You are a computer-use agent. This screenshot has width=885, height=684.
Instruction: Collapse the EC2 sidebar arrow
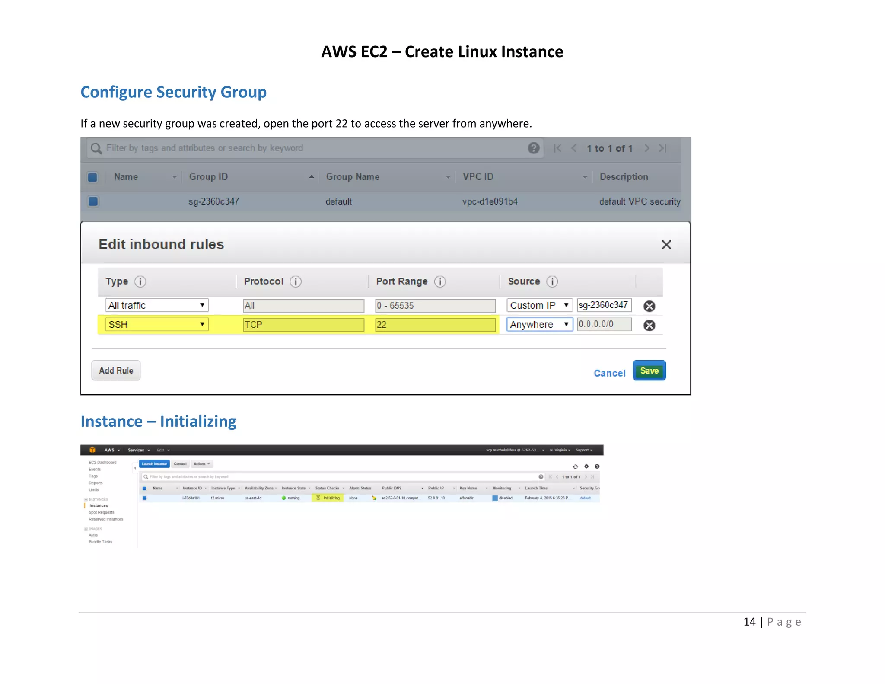135,468
